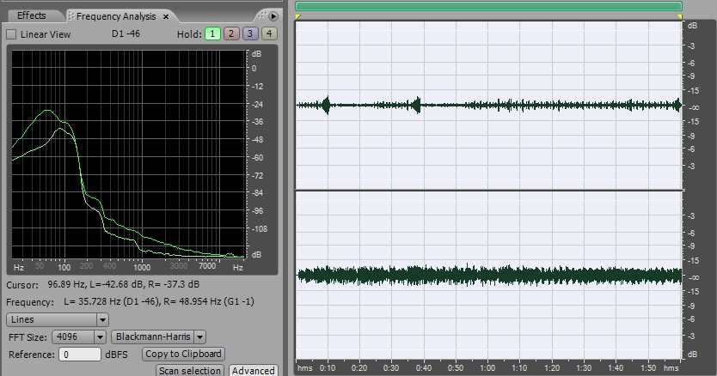Open the FFT Size 4096 dropdown
This screenshot has height=376, width=717.
78,337
